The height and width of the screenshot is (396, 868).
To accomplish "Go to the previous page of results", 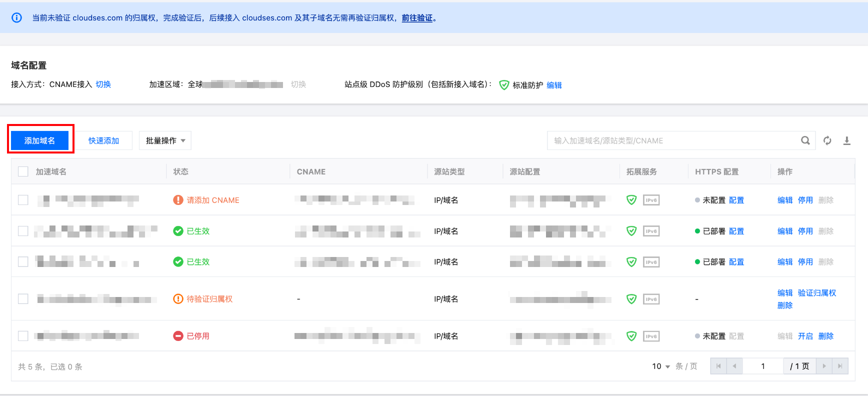I will pyautogui.click(x=734, y=366).
